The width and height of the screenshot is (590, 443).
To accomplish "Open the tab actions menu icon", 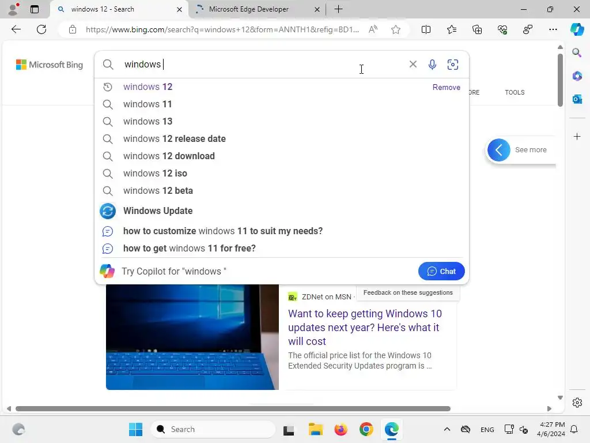I will [x=35, y=9].
